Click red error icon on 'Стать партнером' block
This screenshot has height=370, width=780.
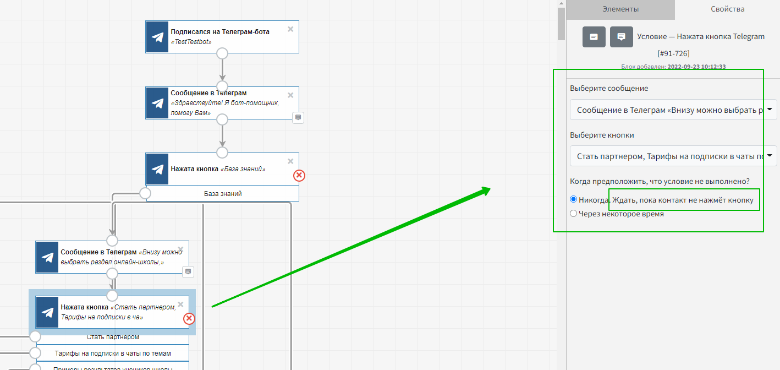[x=189, y=319]
